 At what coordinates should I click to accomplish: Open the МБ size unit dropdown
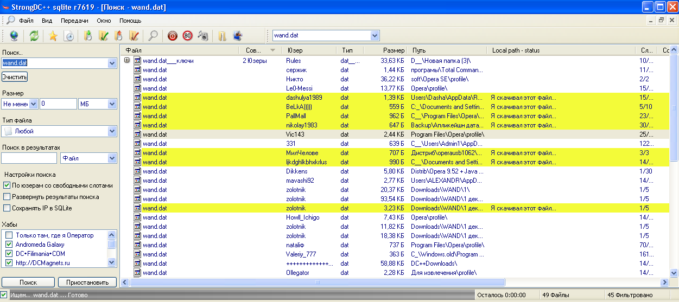coord(112,104)
